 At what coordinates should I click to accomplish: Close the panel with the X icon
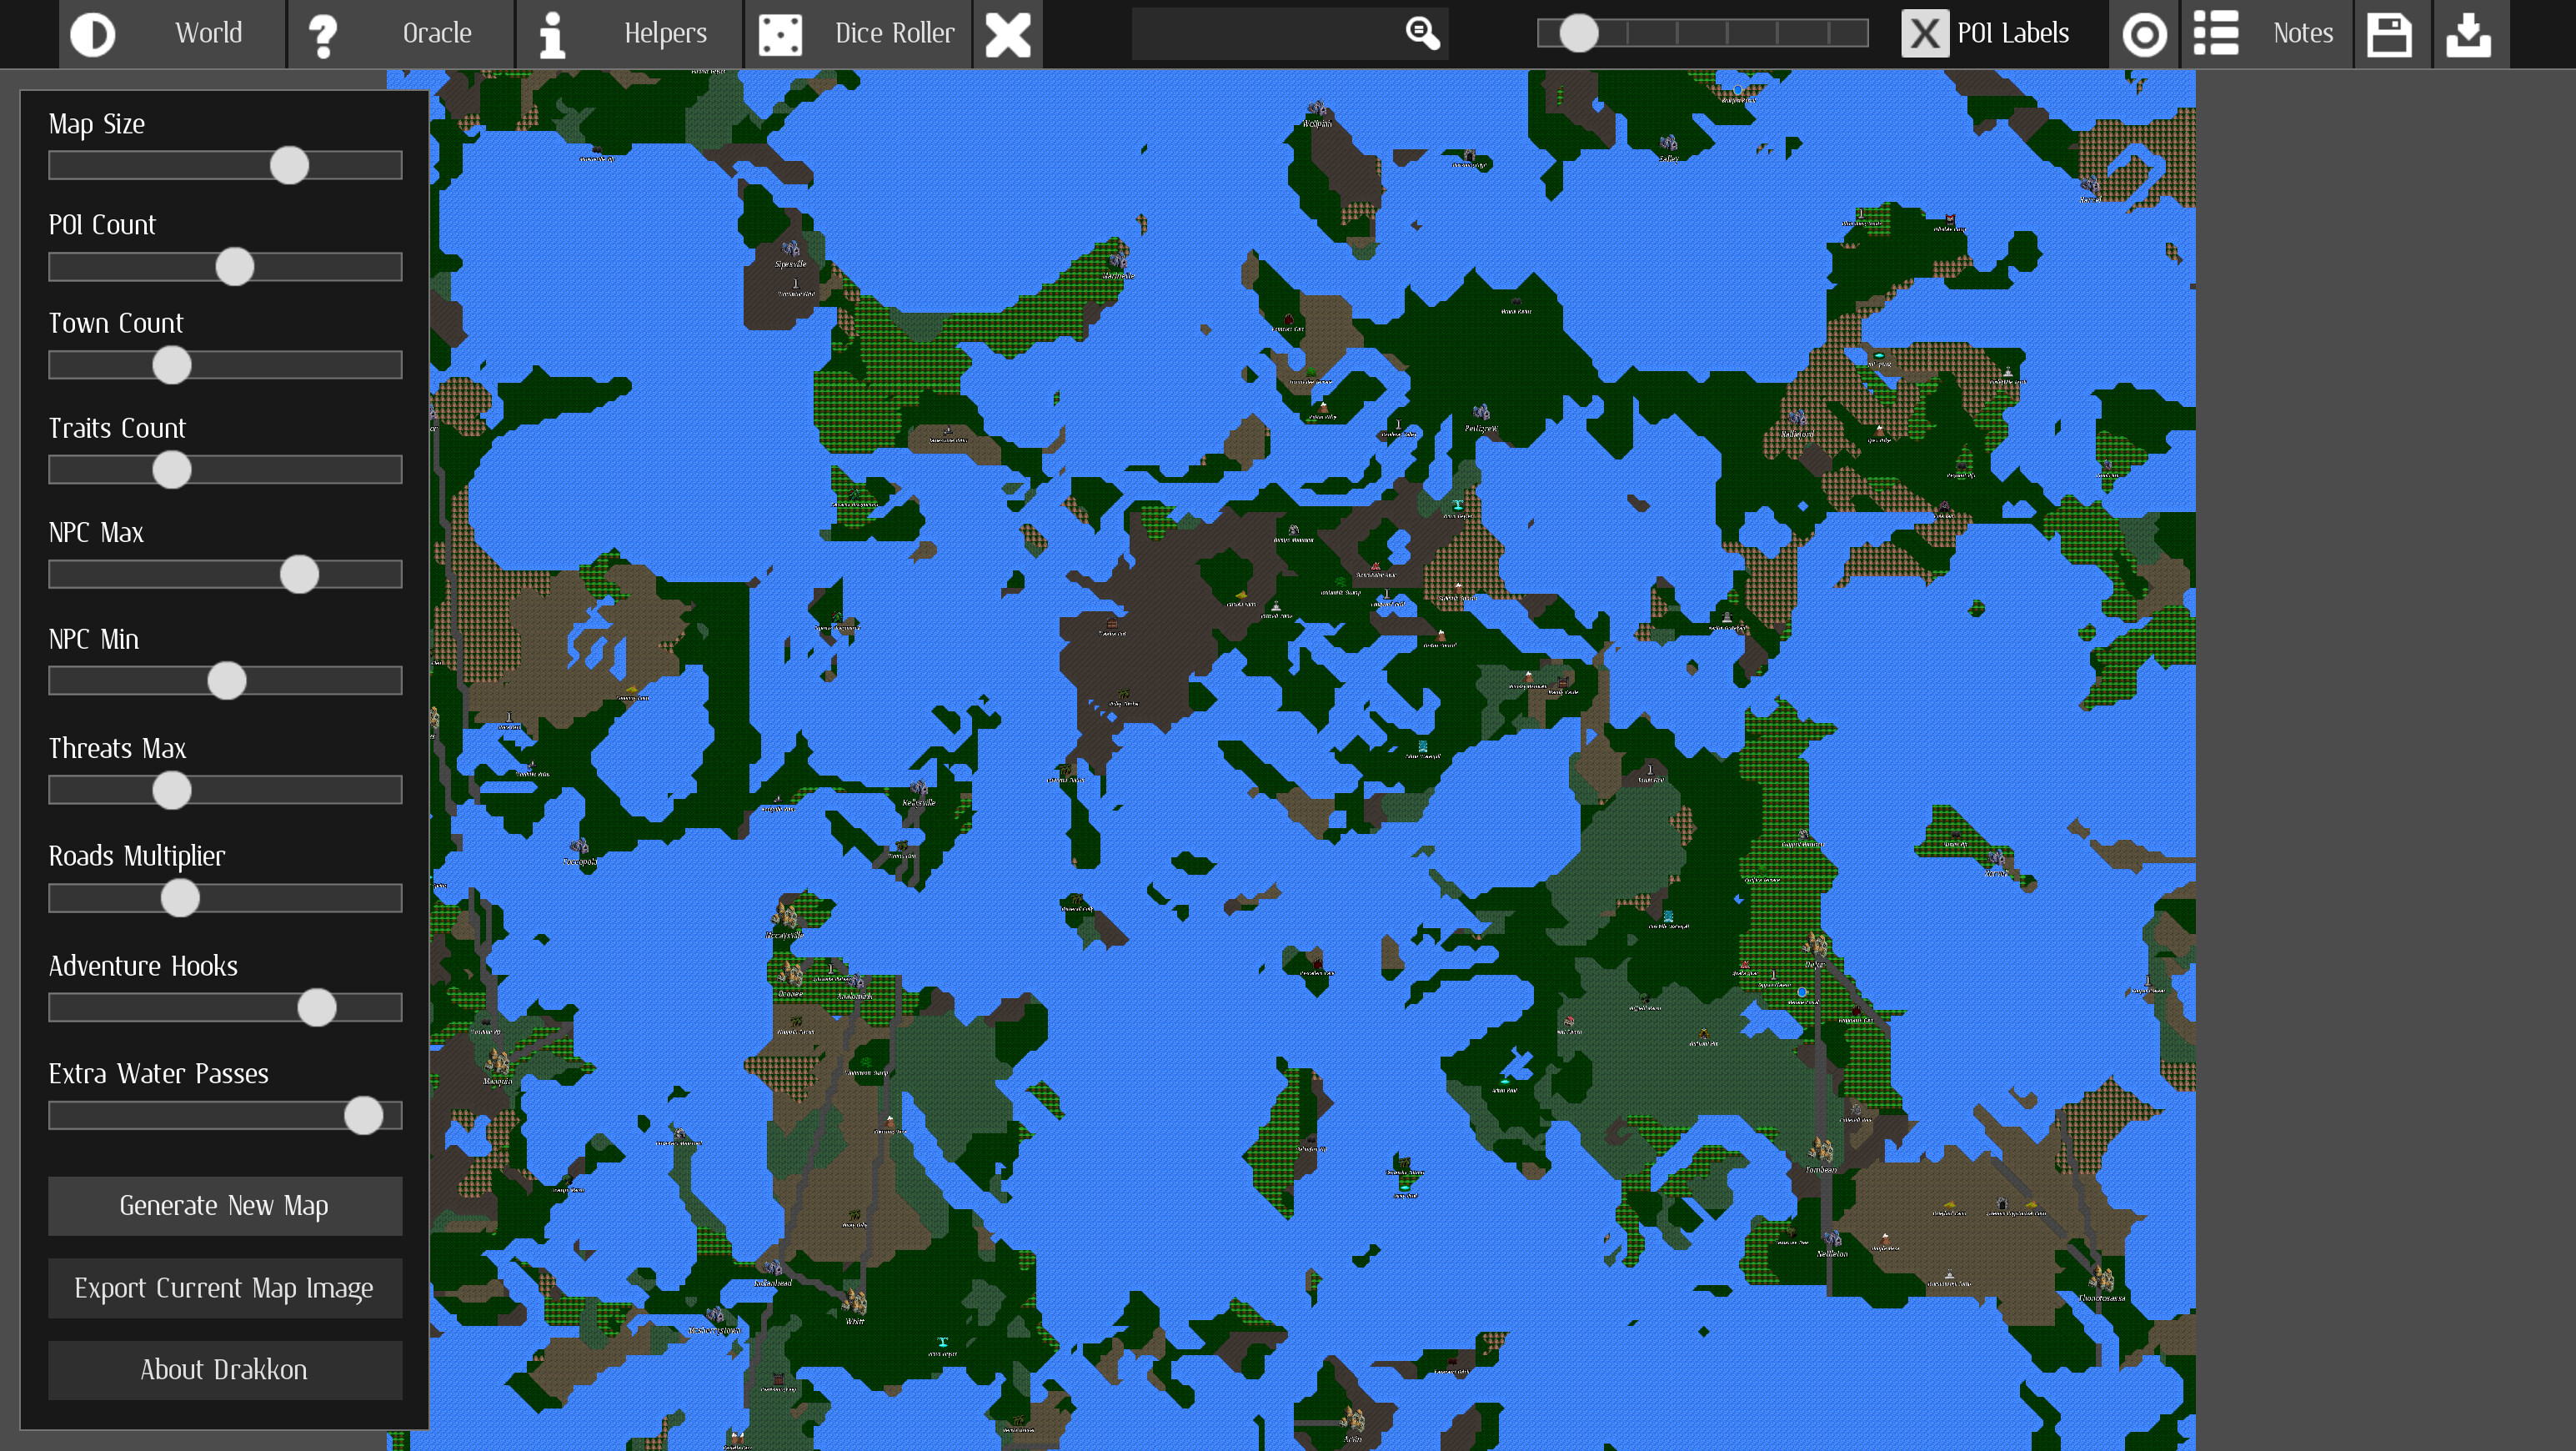point(1008,33)
